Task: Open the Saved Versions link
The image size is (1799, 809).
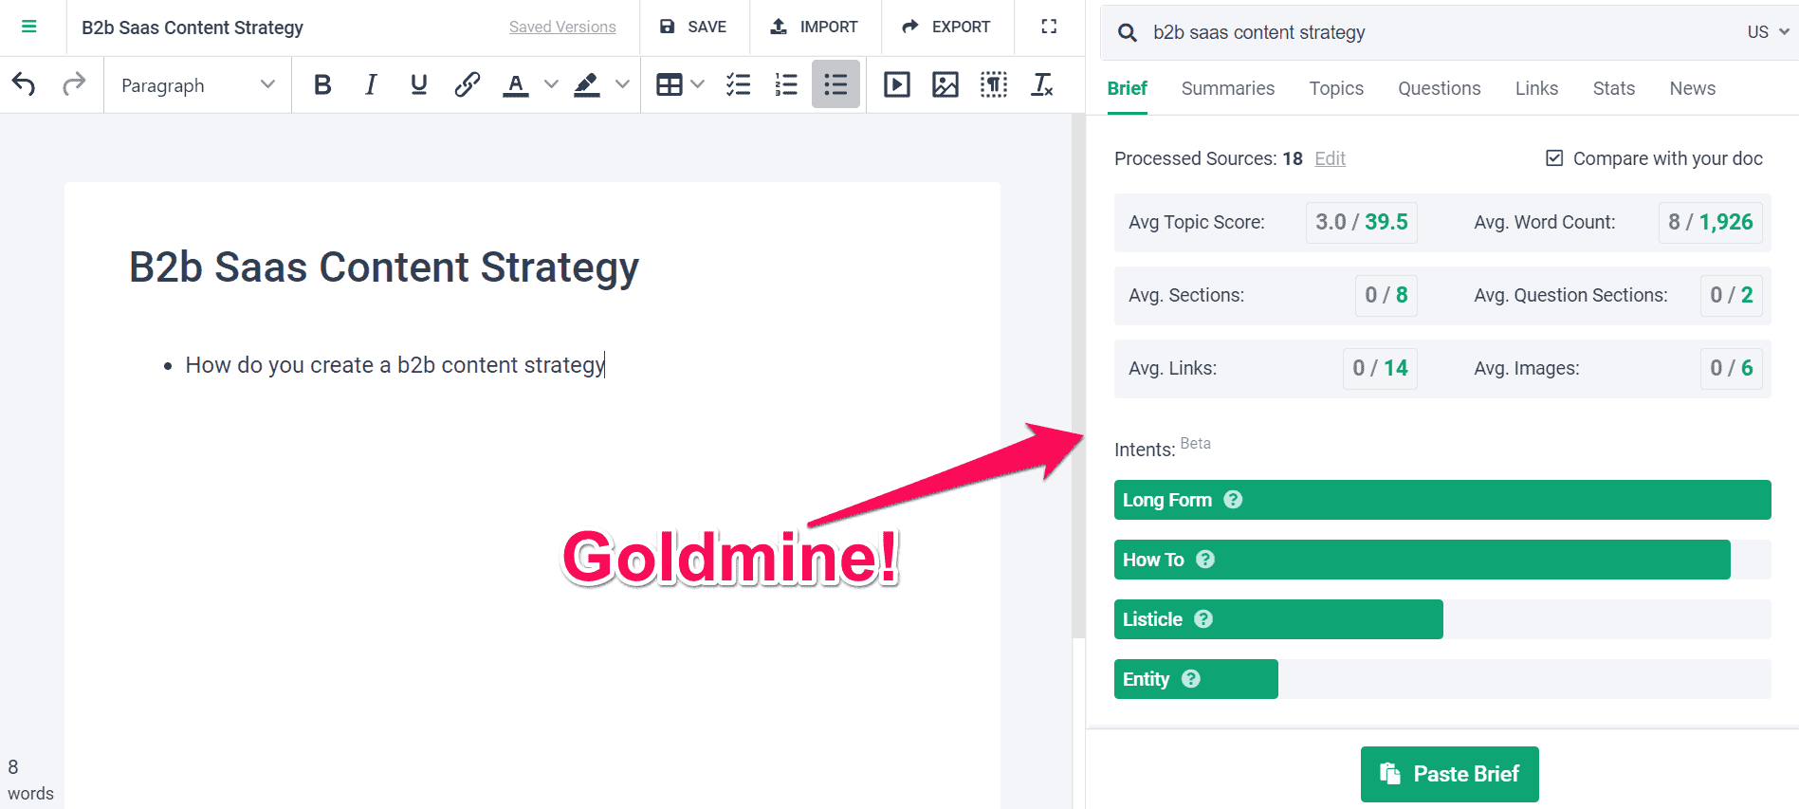Action: pos(562,27)
